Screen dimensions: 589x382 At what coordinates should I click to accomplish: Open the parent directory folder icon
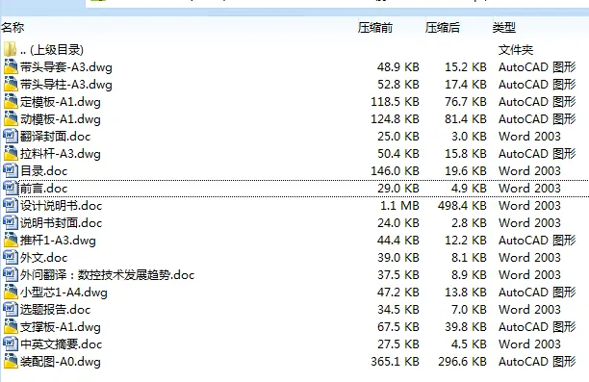(11, 50)
